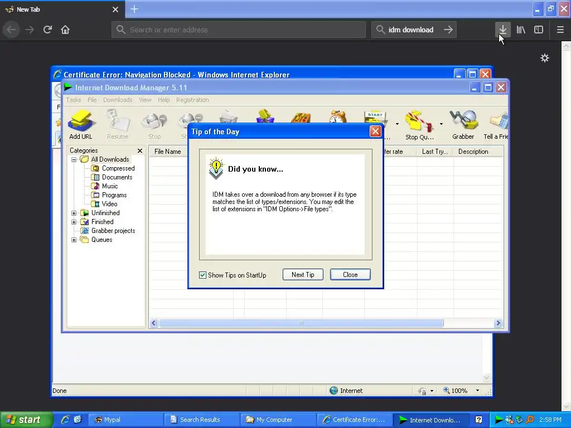Click the Internet Explorer quick launch icon
Viewport: 571px width, 428px height.
point(65,420)
